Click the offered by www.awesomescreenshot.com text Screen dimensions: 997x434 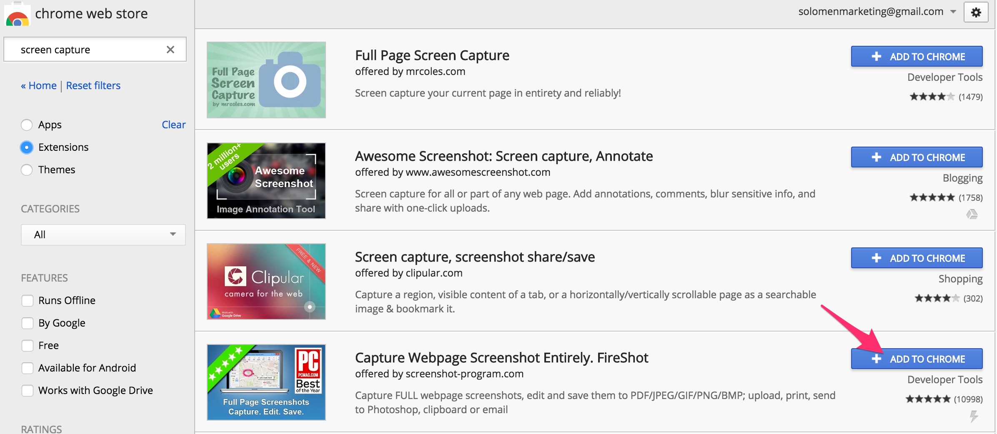pyautogui.click(x=453, y=172)
